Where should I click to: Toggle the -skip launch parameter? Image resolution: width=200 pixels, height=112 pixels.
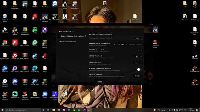pyautogui.click(x=122, y=44)
